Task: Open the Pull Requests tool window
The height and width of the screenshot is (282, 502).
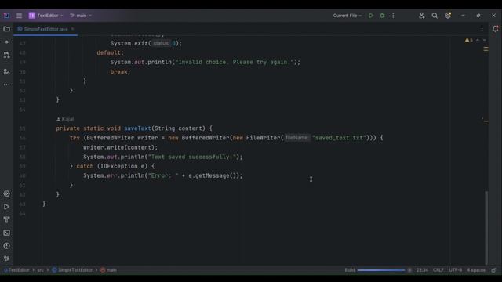Action: coord(6,55)
